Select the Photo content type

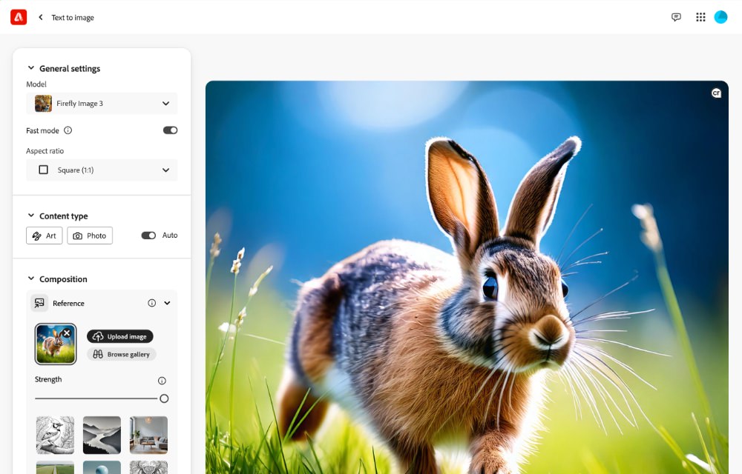coord(90,236)
